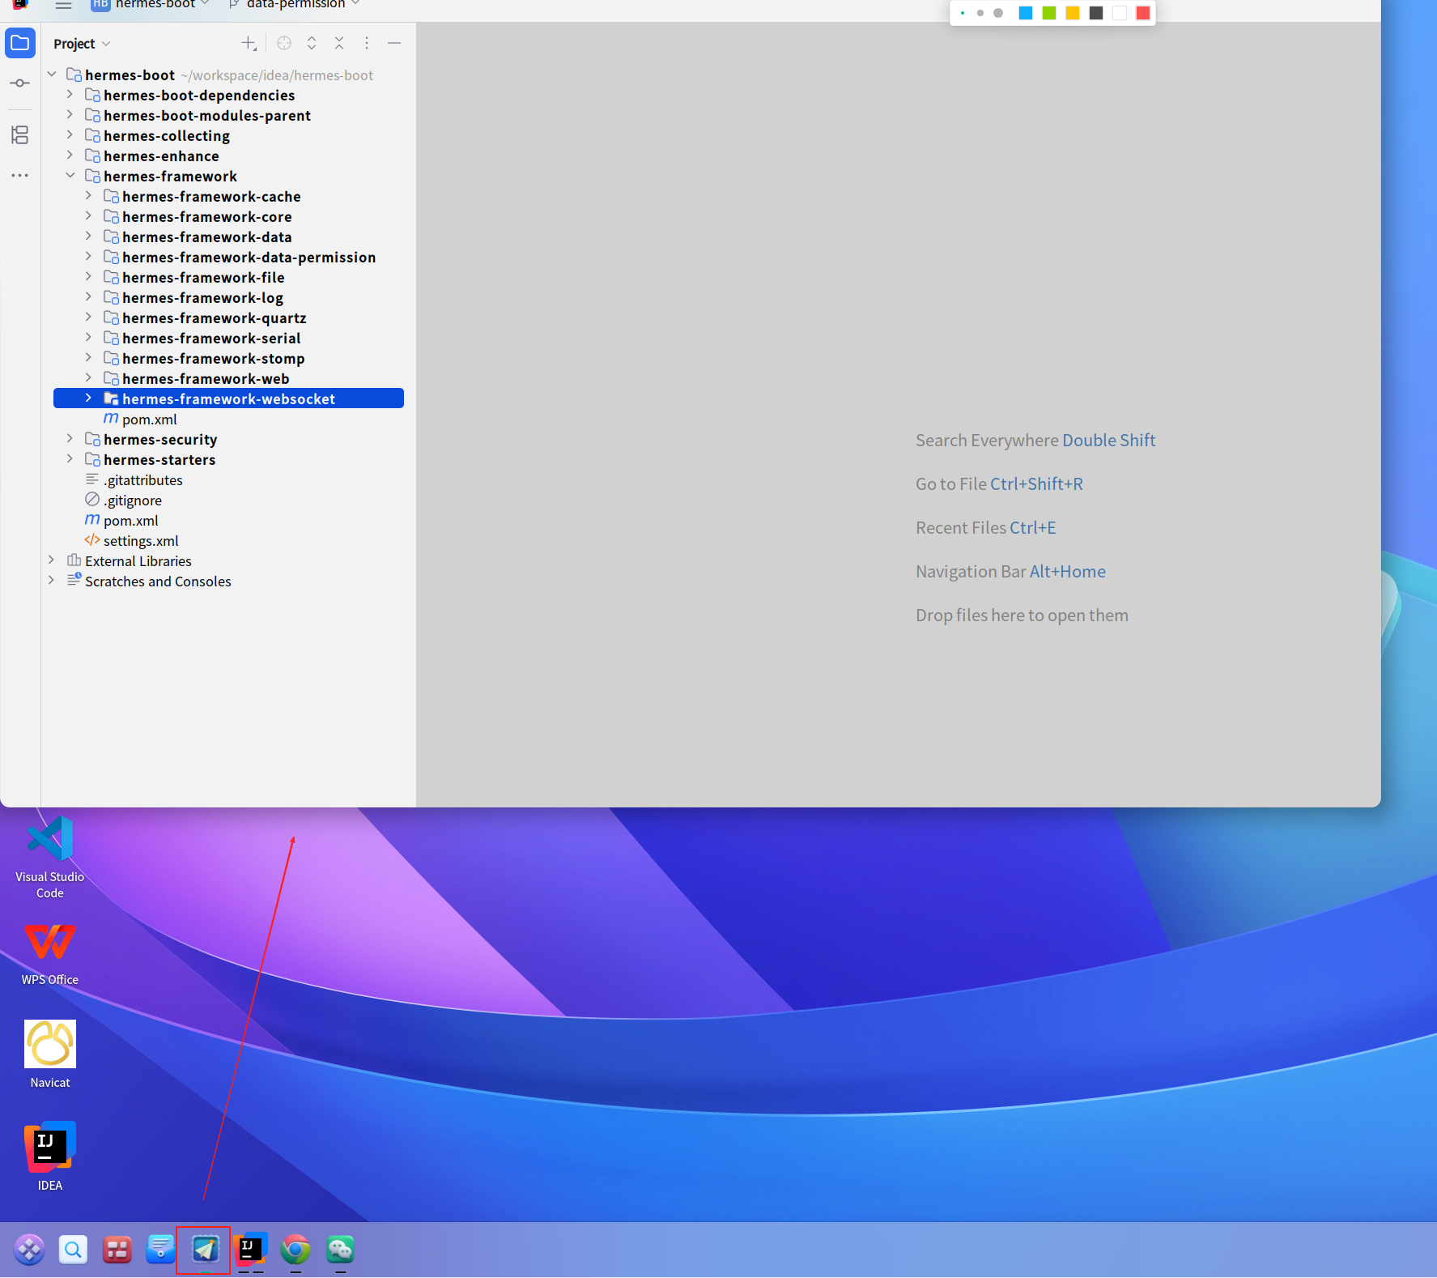Open the Project tool window icon
Viewport: 1437px width, 1278px height.
tap(20, 43)
